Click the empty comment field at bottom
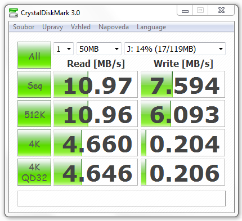242x221 pixels. point(122,199)
